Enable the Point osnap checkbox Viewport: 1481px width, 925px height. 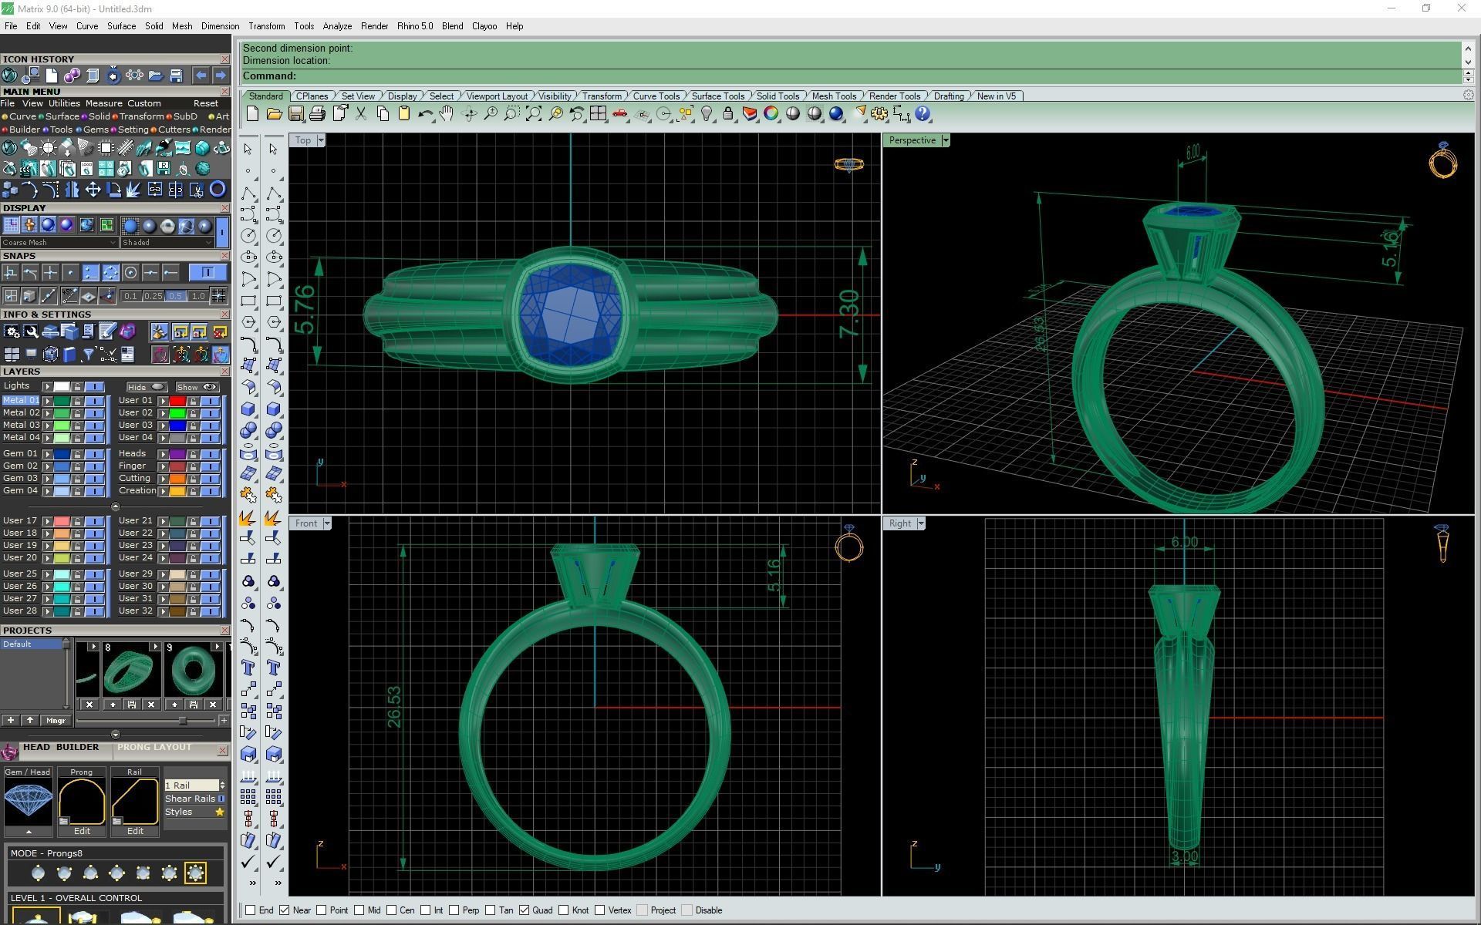[322, 910]
